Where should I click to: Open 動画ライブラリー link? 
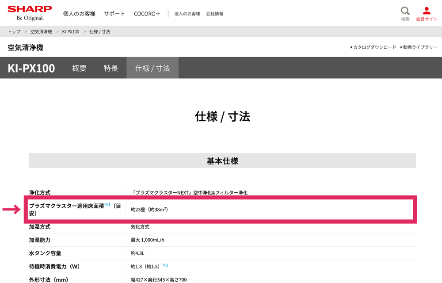[x=419, y=47]
